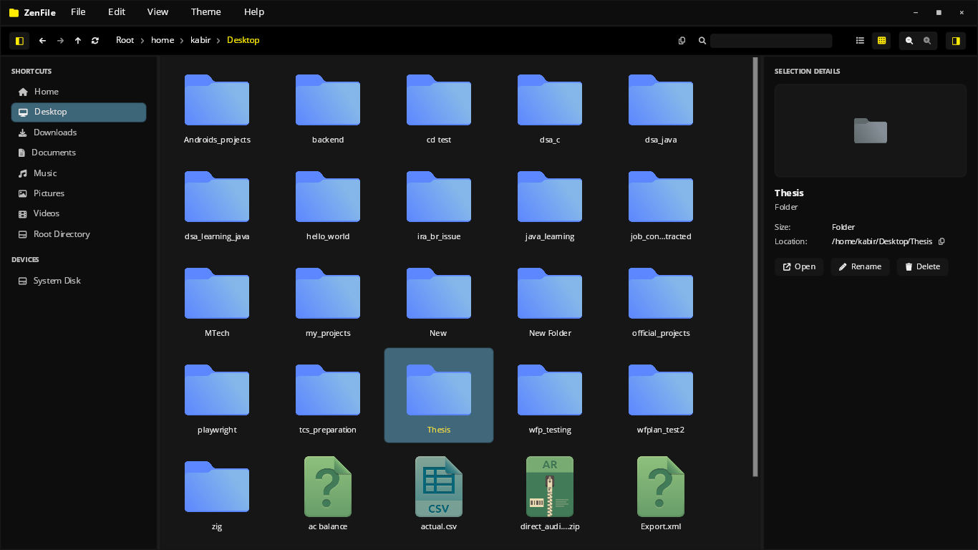Open kabir in the breadcrumb path

point(200,40)
